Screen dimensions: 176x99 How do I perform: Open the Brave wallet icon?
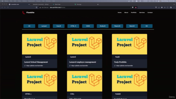pos(171,7)
